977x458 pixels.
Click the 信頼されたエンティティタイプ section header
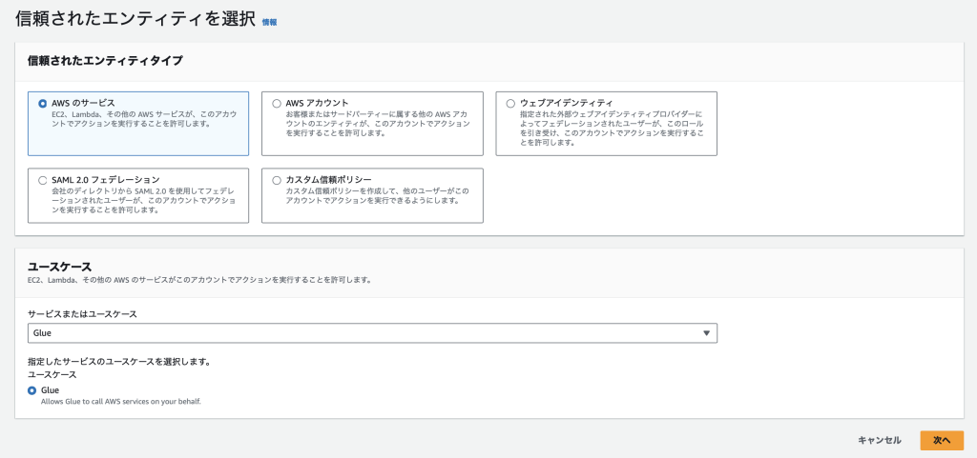point(105,61)
